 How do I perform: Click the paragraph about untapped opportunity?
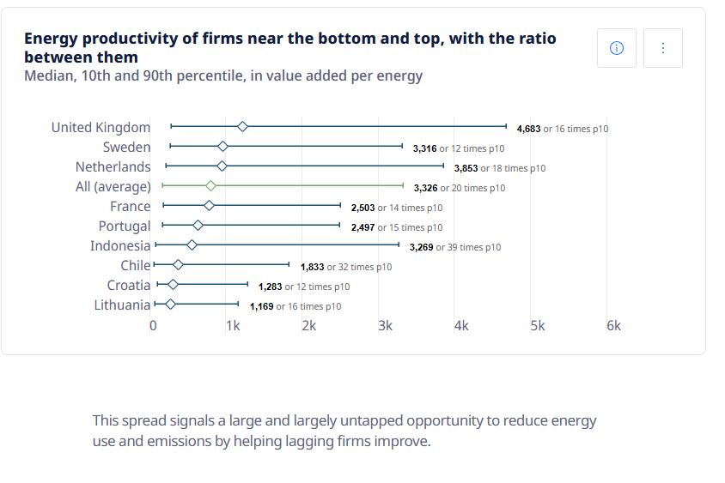(x=344, y=431)
